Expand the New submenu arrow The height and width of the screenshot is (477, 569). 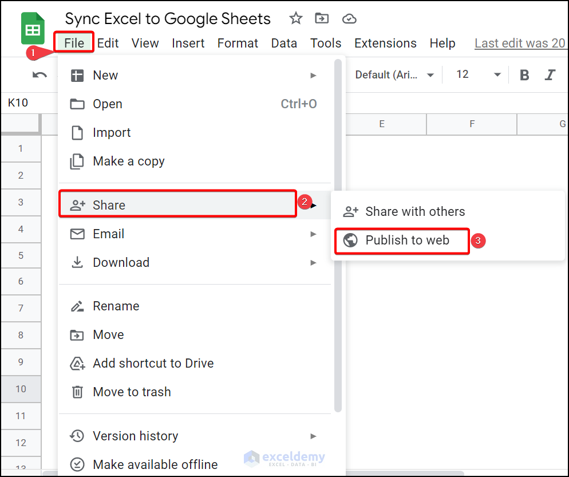click(x=313, y=76)
